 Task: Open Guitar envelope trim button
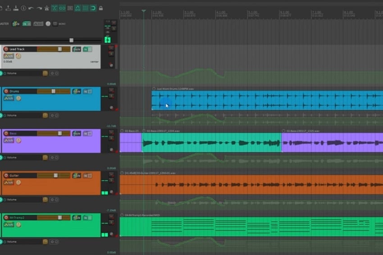pyautogui.click(x=9, y=182)
